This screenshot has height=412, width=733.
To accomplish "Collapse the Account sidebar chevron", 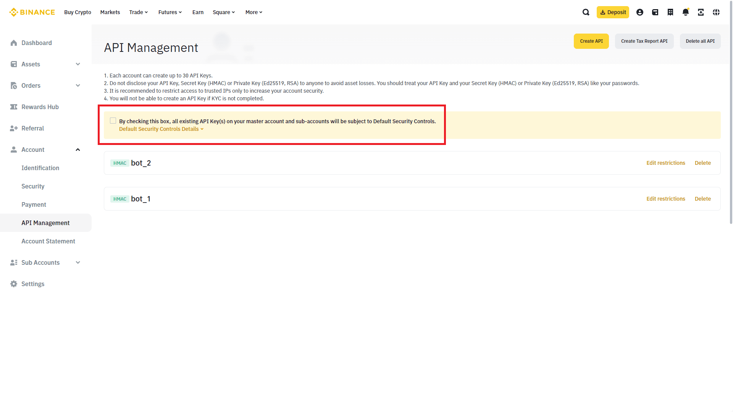I will [78, 150].
